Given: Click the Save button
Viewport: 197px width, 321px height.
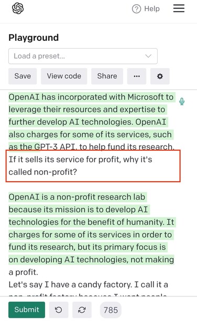Looking at the screenshot, I should pos(23,76).
